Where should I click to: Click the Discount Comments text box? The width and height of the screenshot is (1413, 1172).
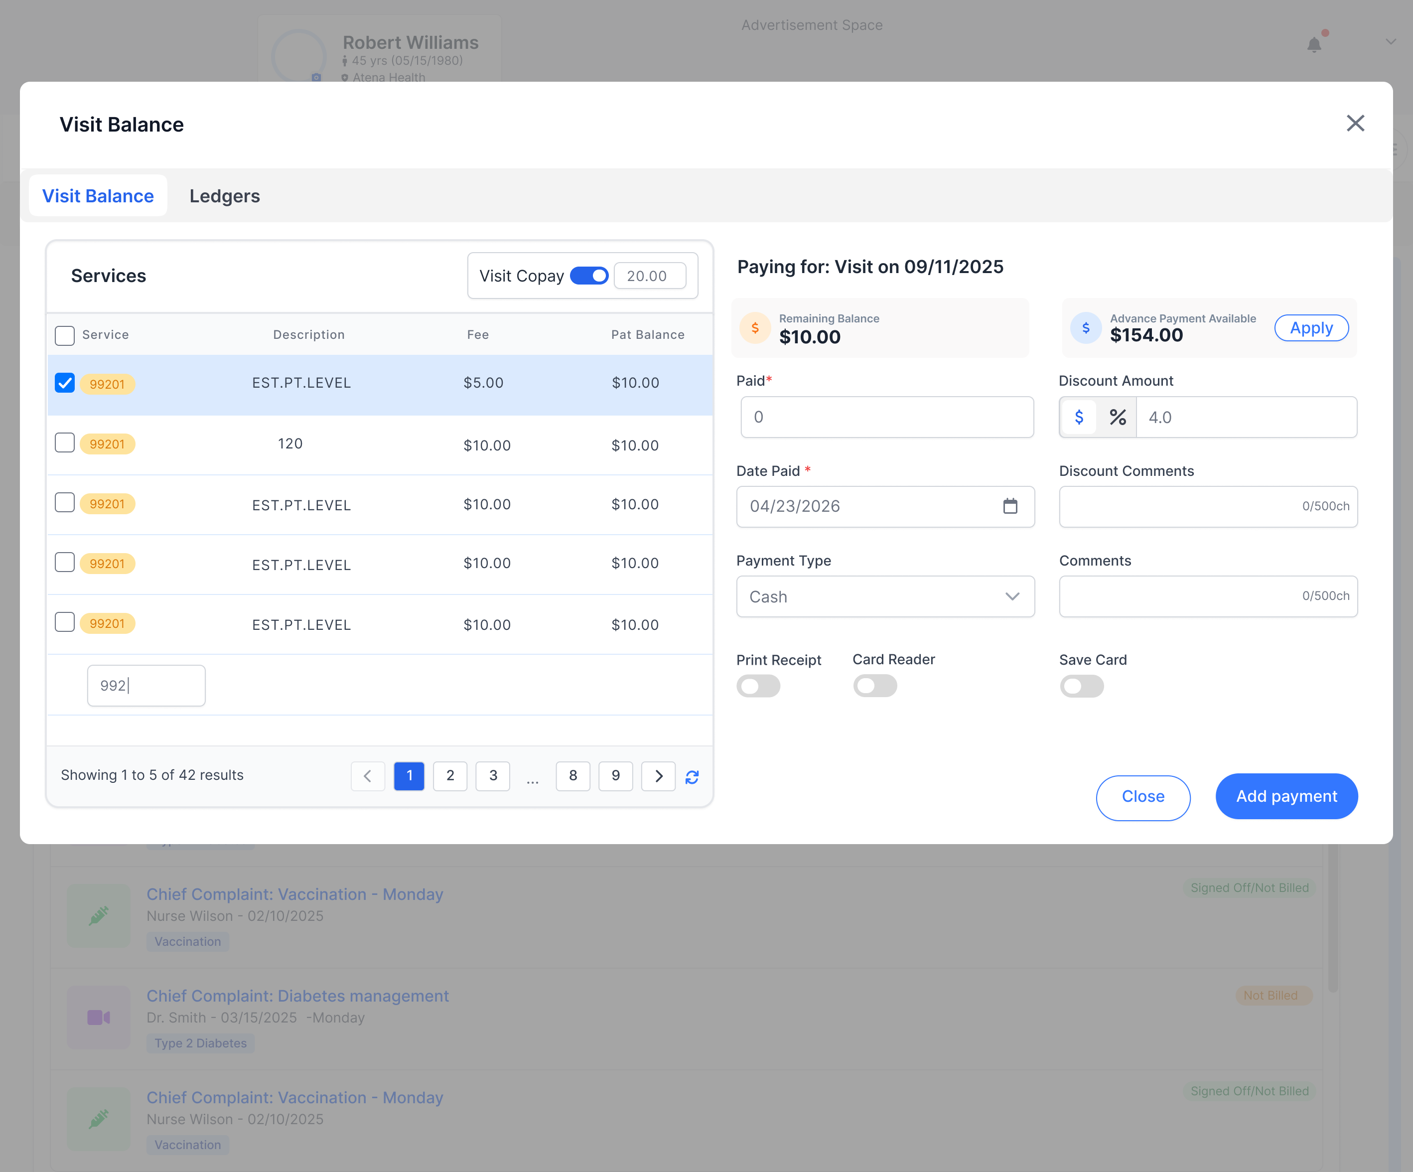click(1208, 507)
